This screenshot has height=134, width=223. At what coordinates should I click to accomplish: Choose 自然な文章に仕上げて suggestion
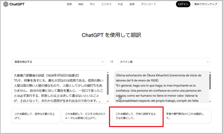(x=36, y=116)
